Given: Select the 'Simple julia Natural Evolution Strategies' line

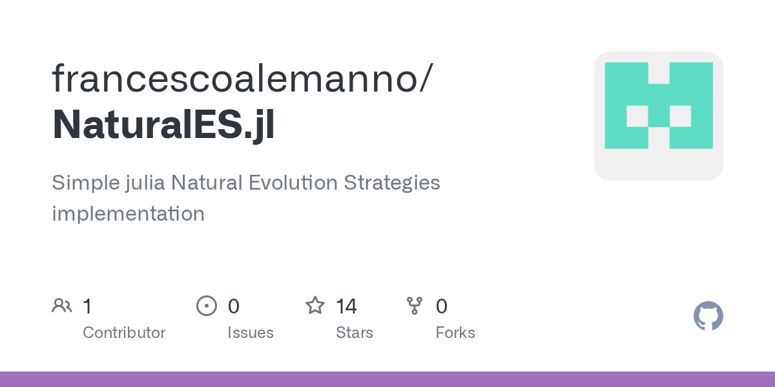Looking at the screenshot, I should [x=245, y=183].
